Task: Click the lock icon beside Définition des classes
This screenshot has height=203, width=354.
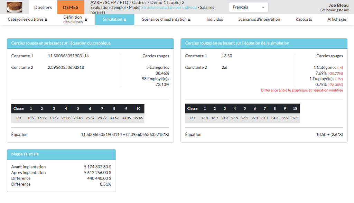Action: [86, 20]
